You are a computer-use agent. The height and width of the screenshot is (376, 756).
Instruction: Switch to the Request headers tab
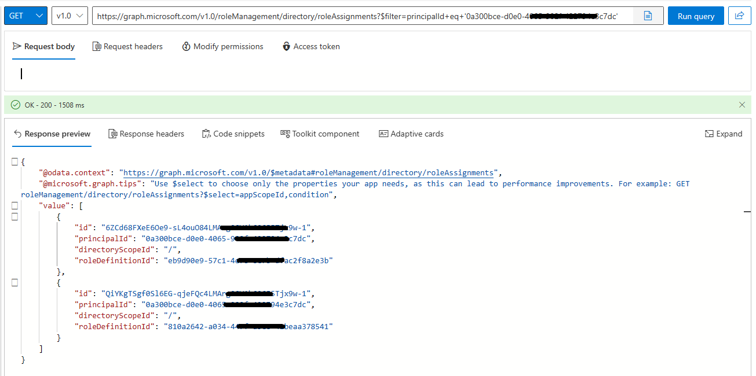click(127, 46)
